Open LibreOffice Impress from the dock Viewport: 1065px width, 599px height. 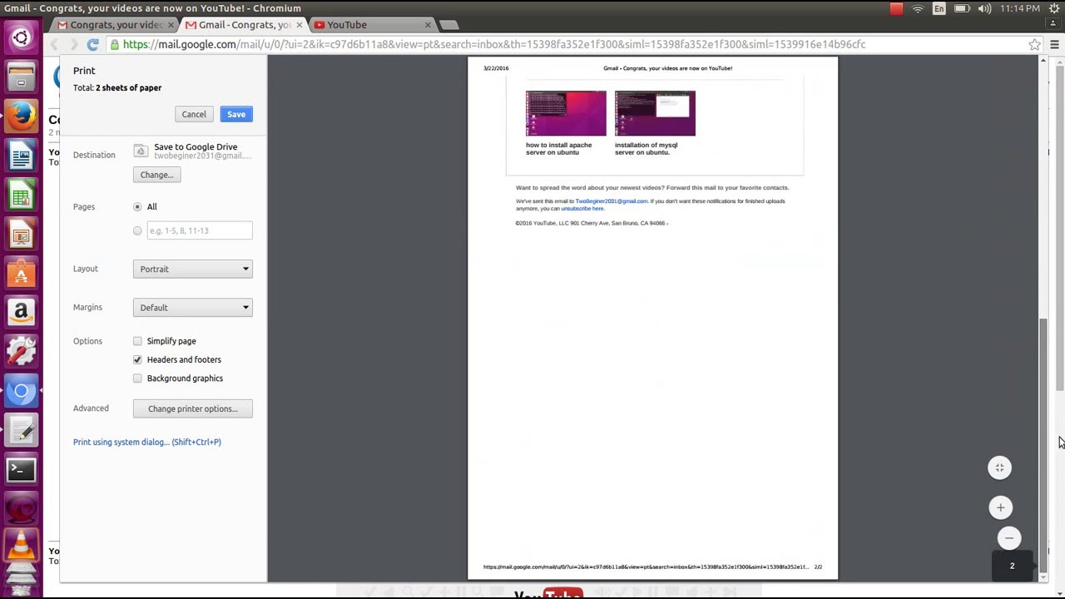21,235
